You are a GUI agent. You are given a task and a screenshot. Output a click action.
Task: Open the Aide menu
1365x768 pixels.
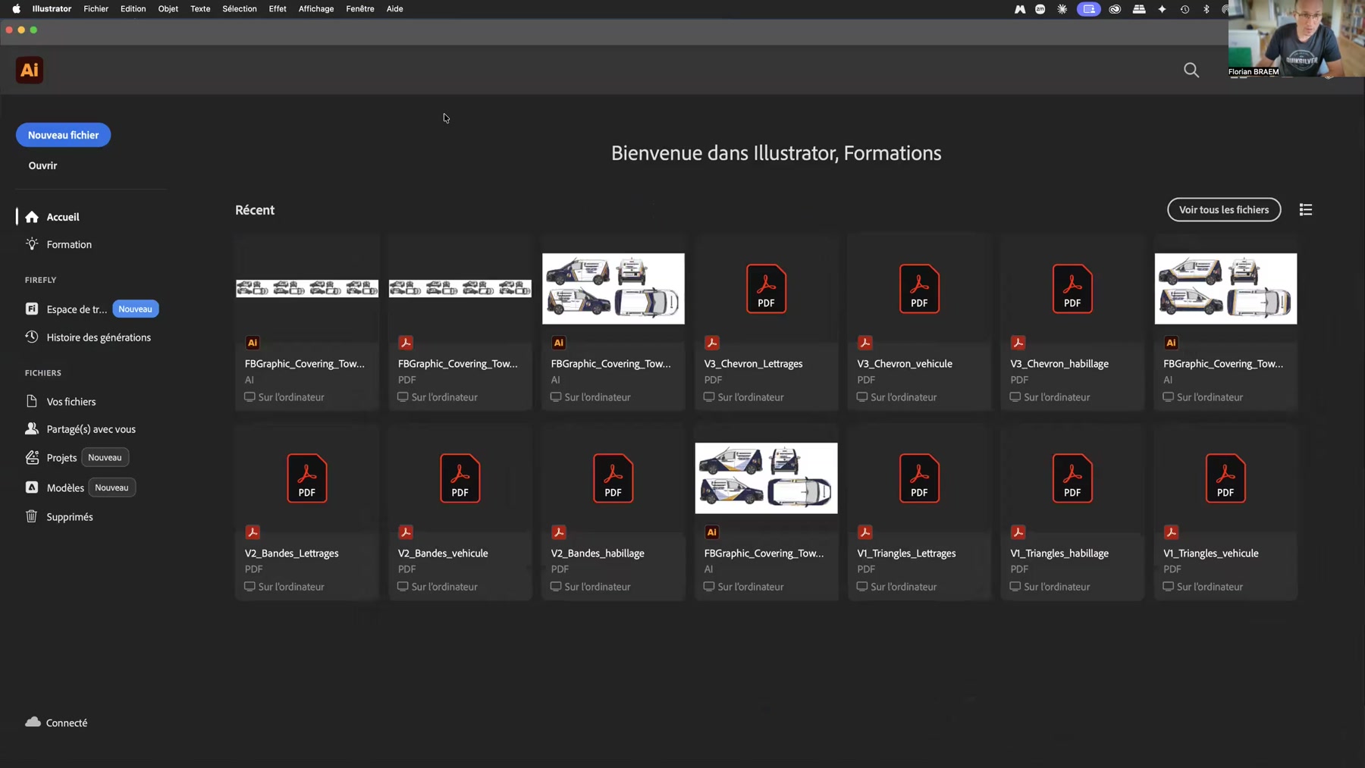click(394, 9)
